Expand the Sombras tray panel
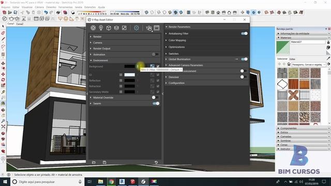The width and height of the screenshot is (331, 186). coord(303,141)
